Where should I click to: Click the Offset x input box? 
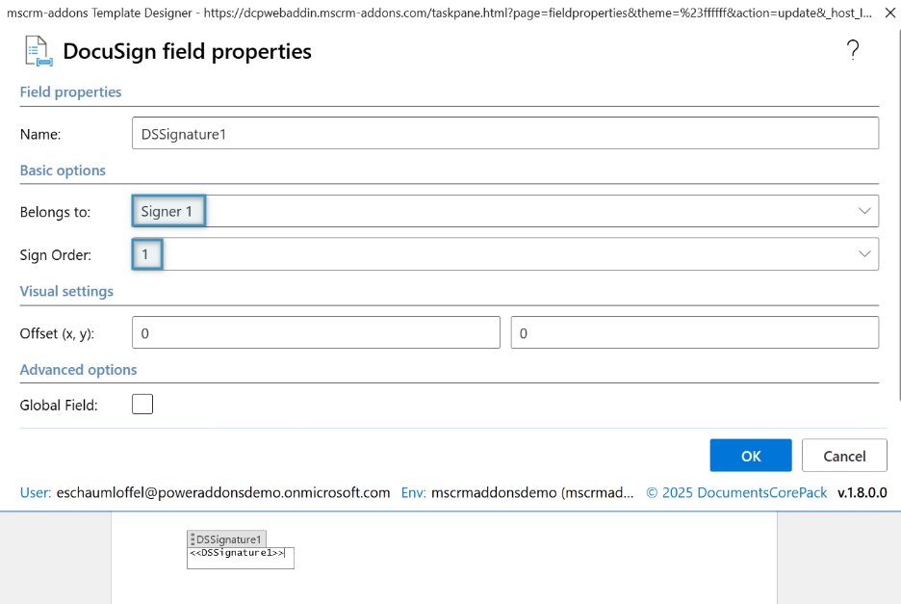[316, 332]
